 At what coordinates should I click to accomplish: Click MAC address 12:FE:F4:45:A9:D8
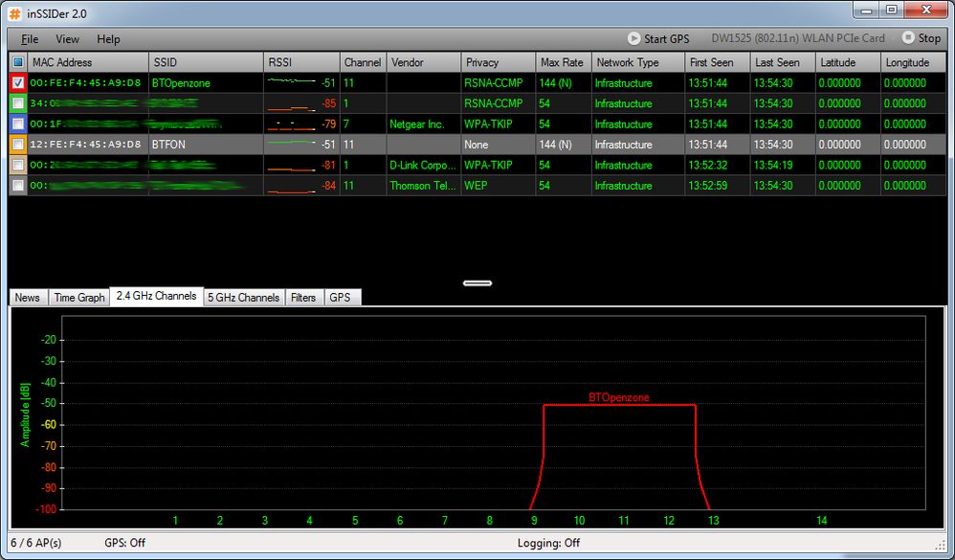pos(85,145)
